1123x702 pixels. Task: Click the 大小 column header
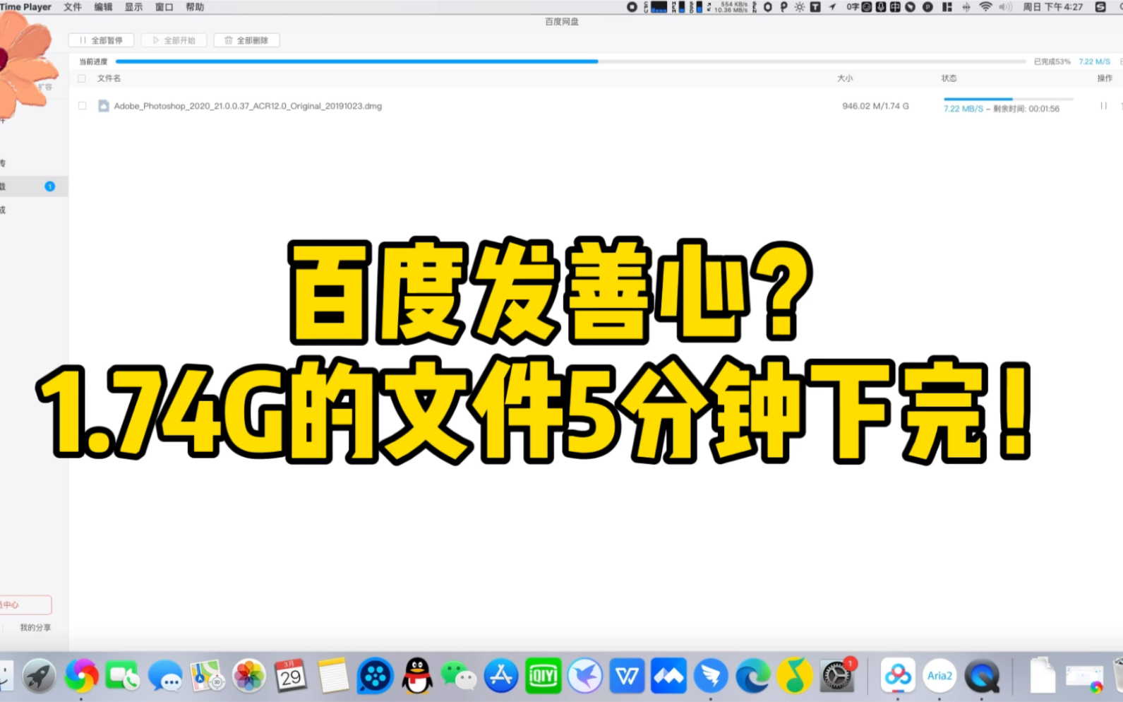click(845, 78)
